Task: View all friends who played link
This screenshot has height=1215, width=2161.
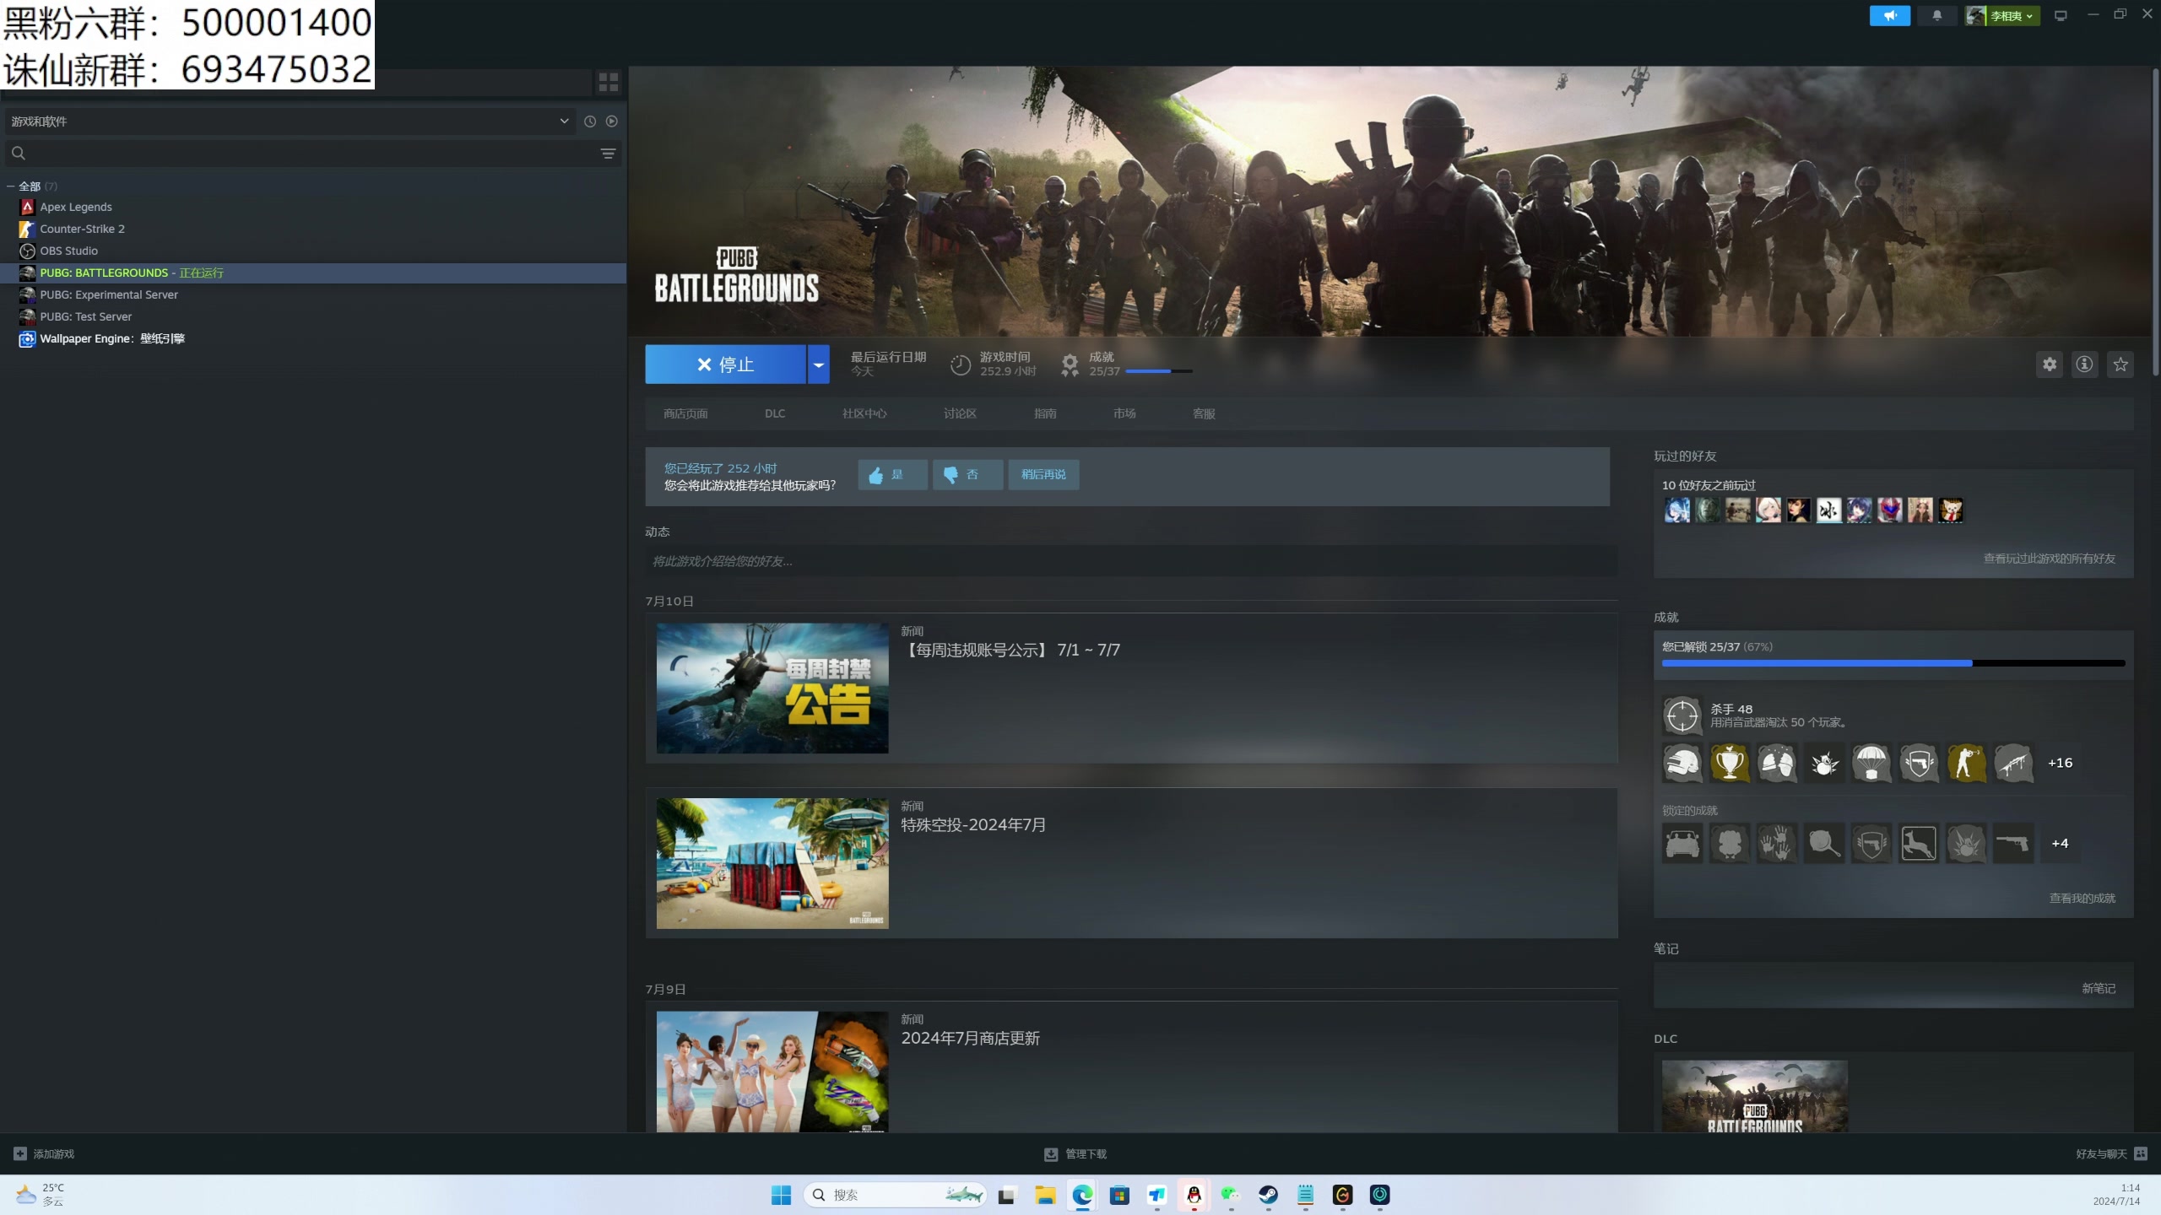Action: (x=2049, y=559)
